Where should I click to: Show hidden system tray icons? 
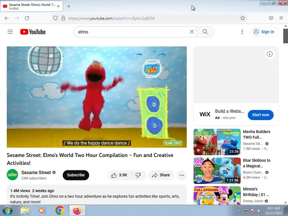click(x=239, y=211)
